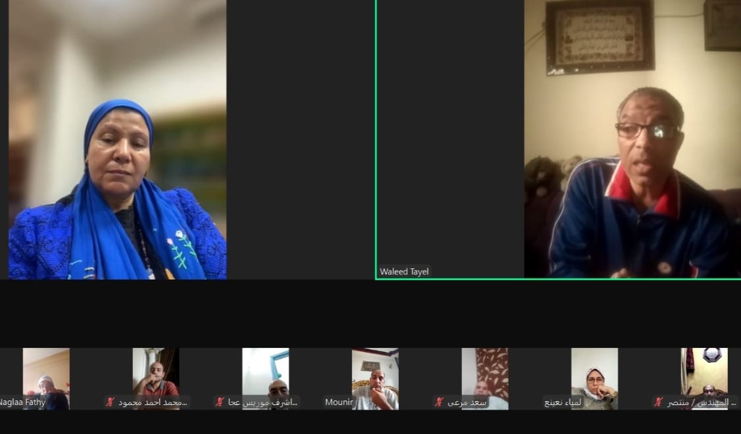This screenshot has width=741, height=434.
Task: Click the Mounir name label
Action: click(x=339, y=402)
